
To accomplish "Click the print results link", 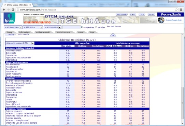I will pyautogui.click(x=24, y=34).
